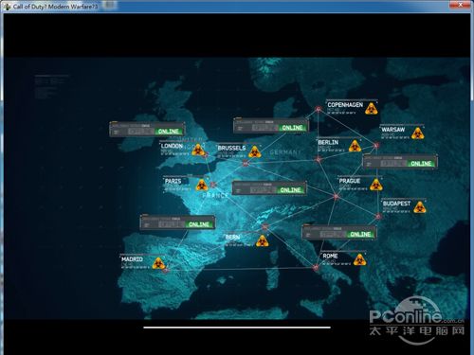Click the Call of Duty window title icon
Image resolution: width=474 pixels, height=355 pixels.
[8, 7]
